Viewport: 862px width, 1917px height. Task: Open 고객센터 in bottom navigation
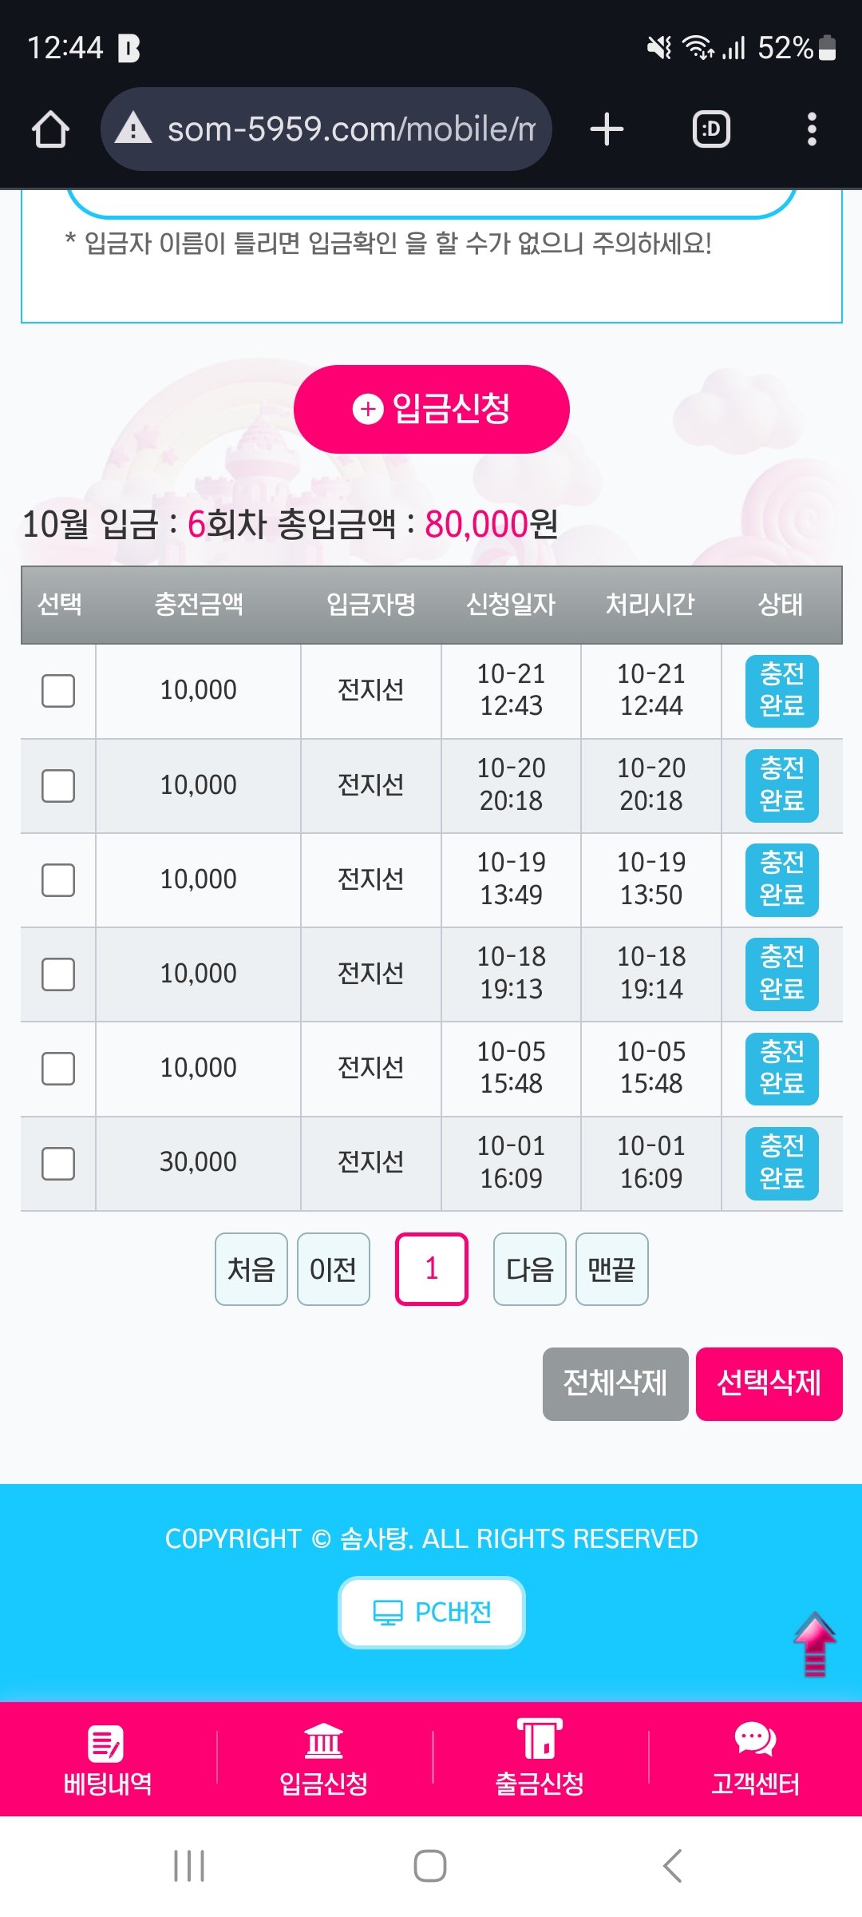pyautogui.click(x=755, y=1760)
